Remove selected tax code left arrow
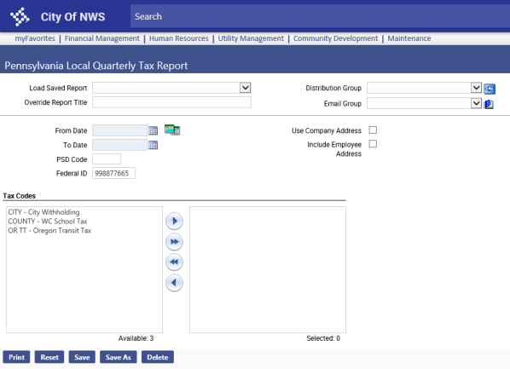 pos(174,283)
